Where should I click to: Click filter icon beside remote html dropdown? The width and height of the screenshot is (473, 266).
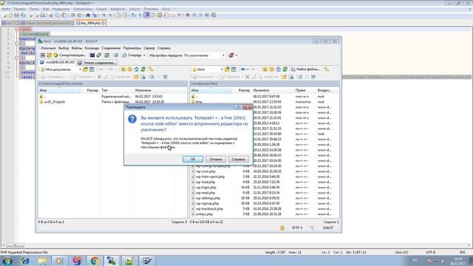(x=234, y=69)
